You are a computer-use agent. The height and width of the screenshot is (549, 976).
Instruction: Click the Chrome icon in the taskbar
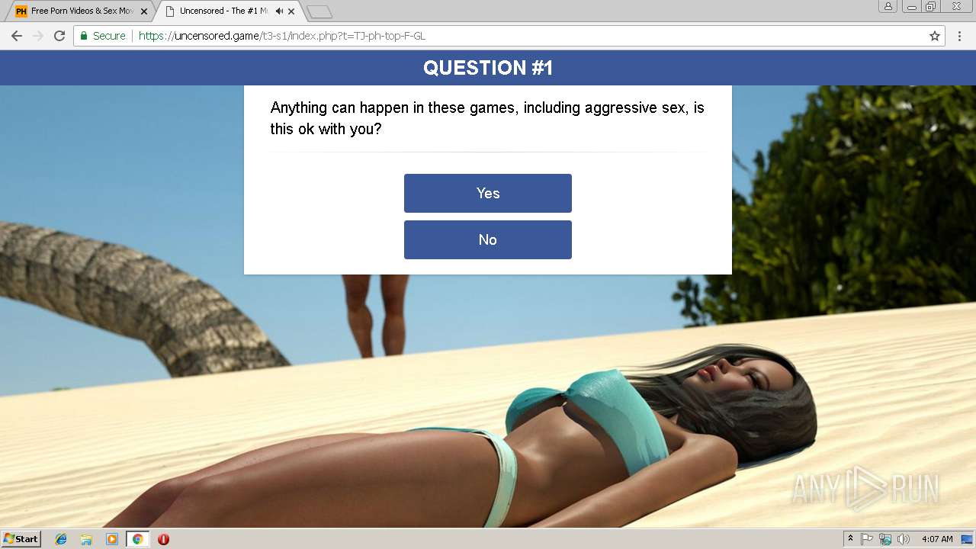[137, 539]
